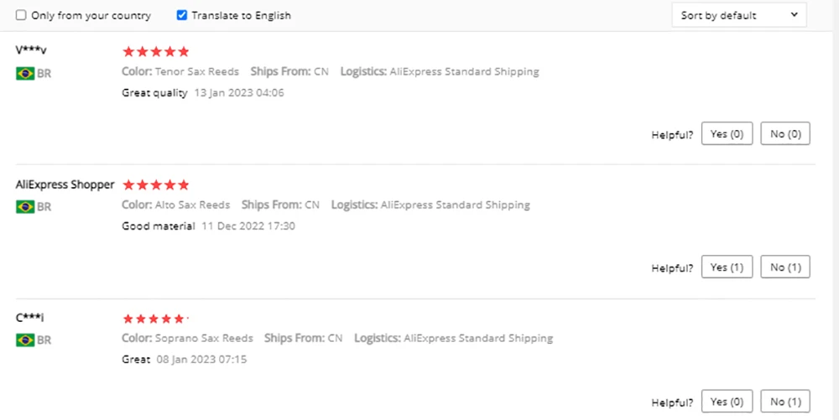Click the Great quality review text
Image resolution: width=839 pixels, height=420 pixels.
154,93
